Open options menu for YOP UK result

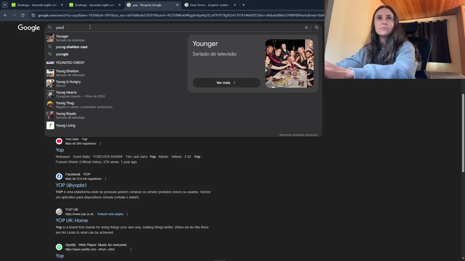point(127,214)
